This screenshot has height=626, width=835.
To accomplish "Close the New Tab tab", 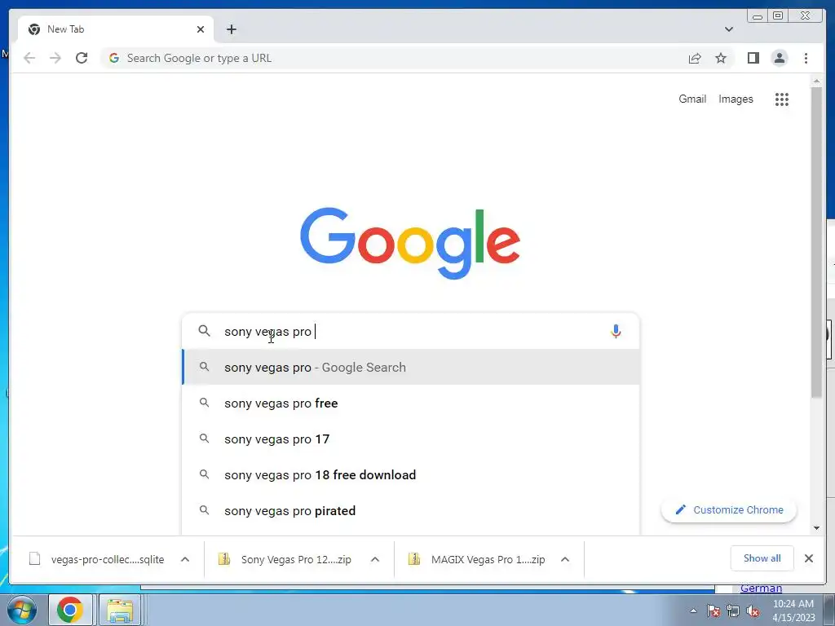I will 201,29.
